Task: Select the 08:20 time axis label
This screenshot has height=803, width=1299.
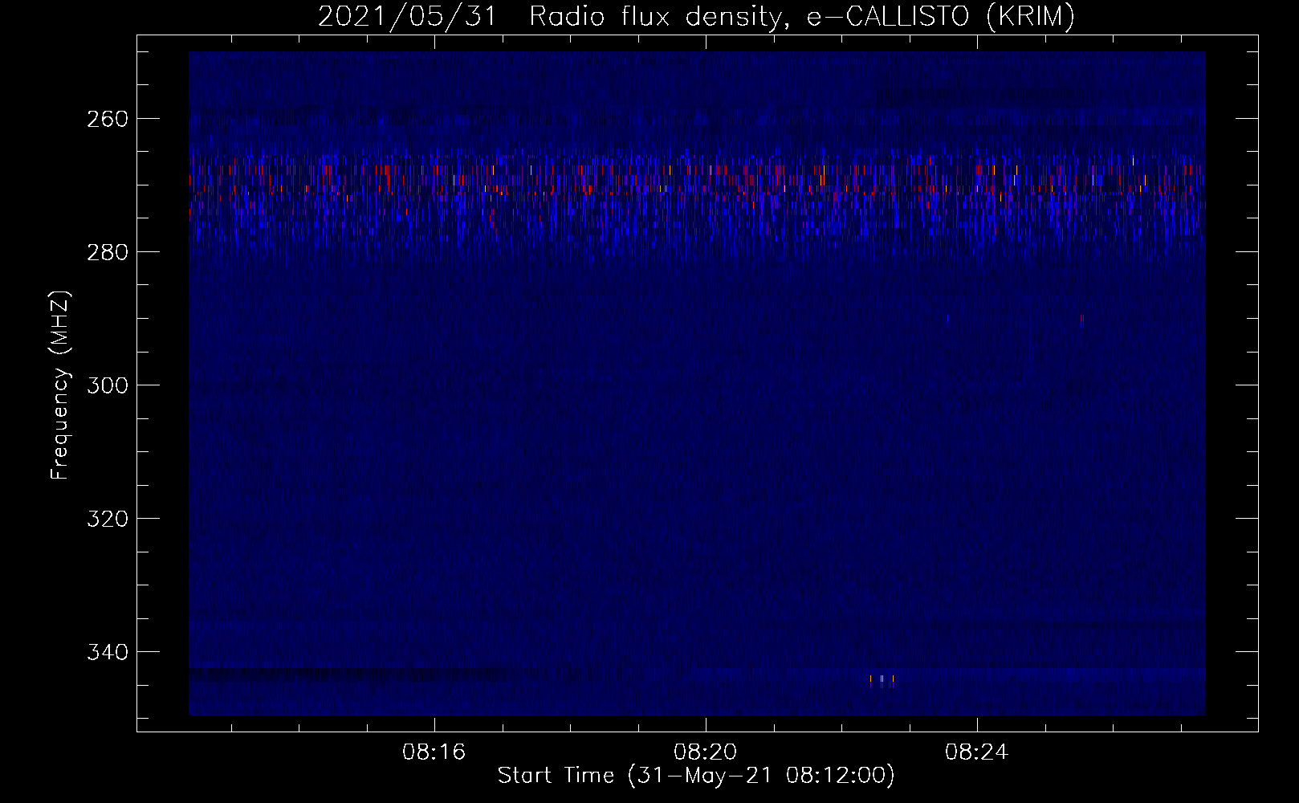Action: click(706, 752)
